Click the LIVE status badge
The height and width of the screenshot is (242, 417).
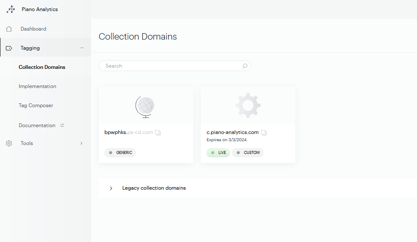pyautogui.click(x=218, y=153)
